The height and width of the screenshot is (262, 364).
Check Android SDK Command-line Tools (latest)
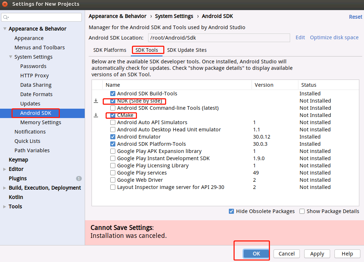113,108
